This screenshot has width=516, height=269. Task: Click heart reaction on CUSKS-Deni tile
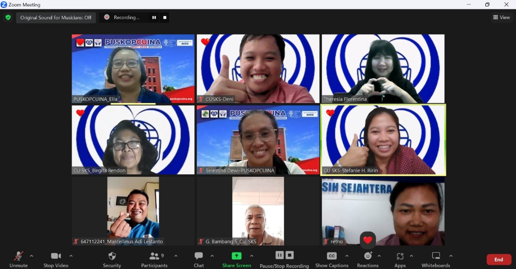pyautogui.click(x=205, y=41)
